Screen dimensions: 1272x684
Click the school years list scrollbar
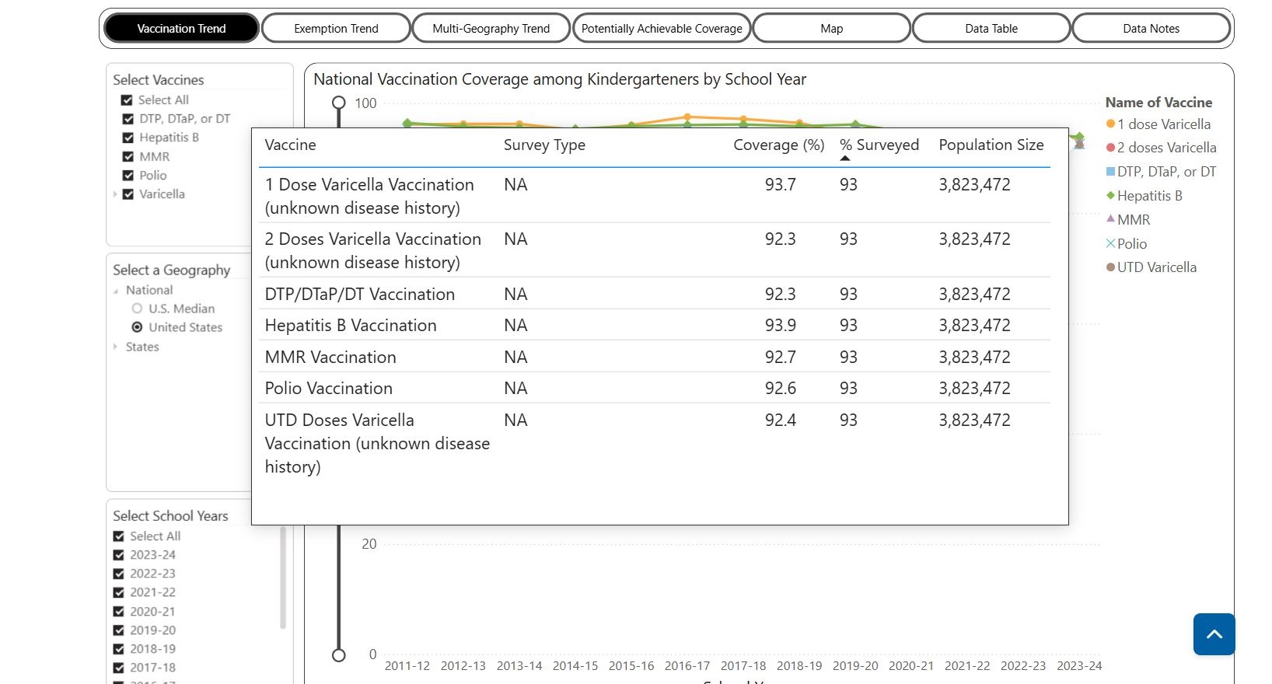(x=283, y=579)
